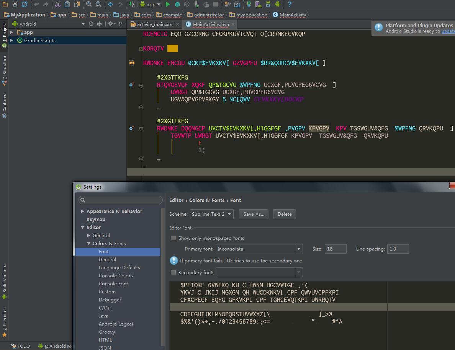Image resolution: width=455 pixels, height=350 pixels.
Task: Click the Redo arrow icon
Action: pos(46,4)
